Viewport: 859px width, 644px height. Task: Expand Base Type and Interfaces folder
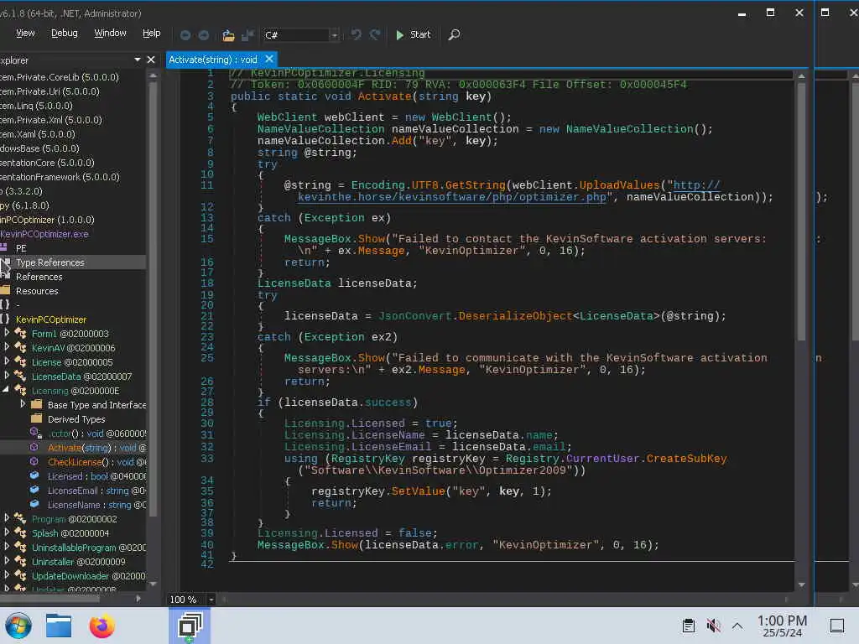(23, 403)
